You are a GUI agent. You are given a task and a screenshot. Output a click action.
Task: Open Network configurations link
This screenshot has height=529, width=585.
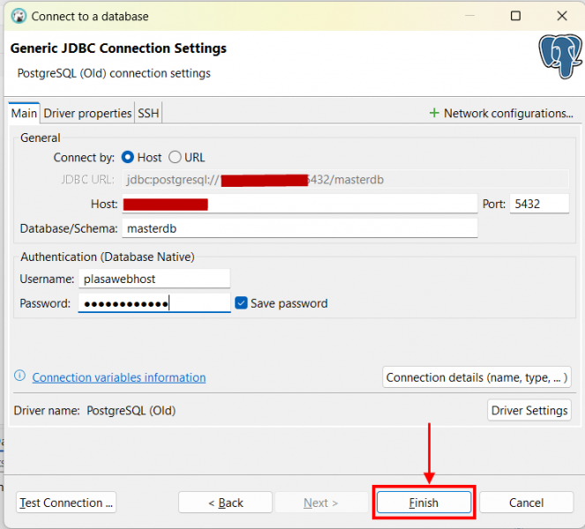508,113
